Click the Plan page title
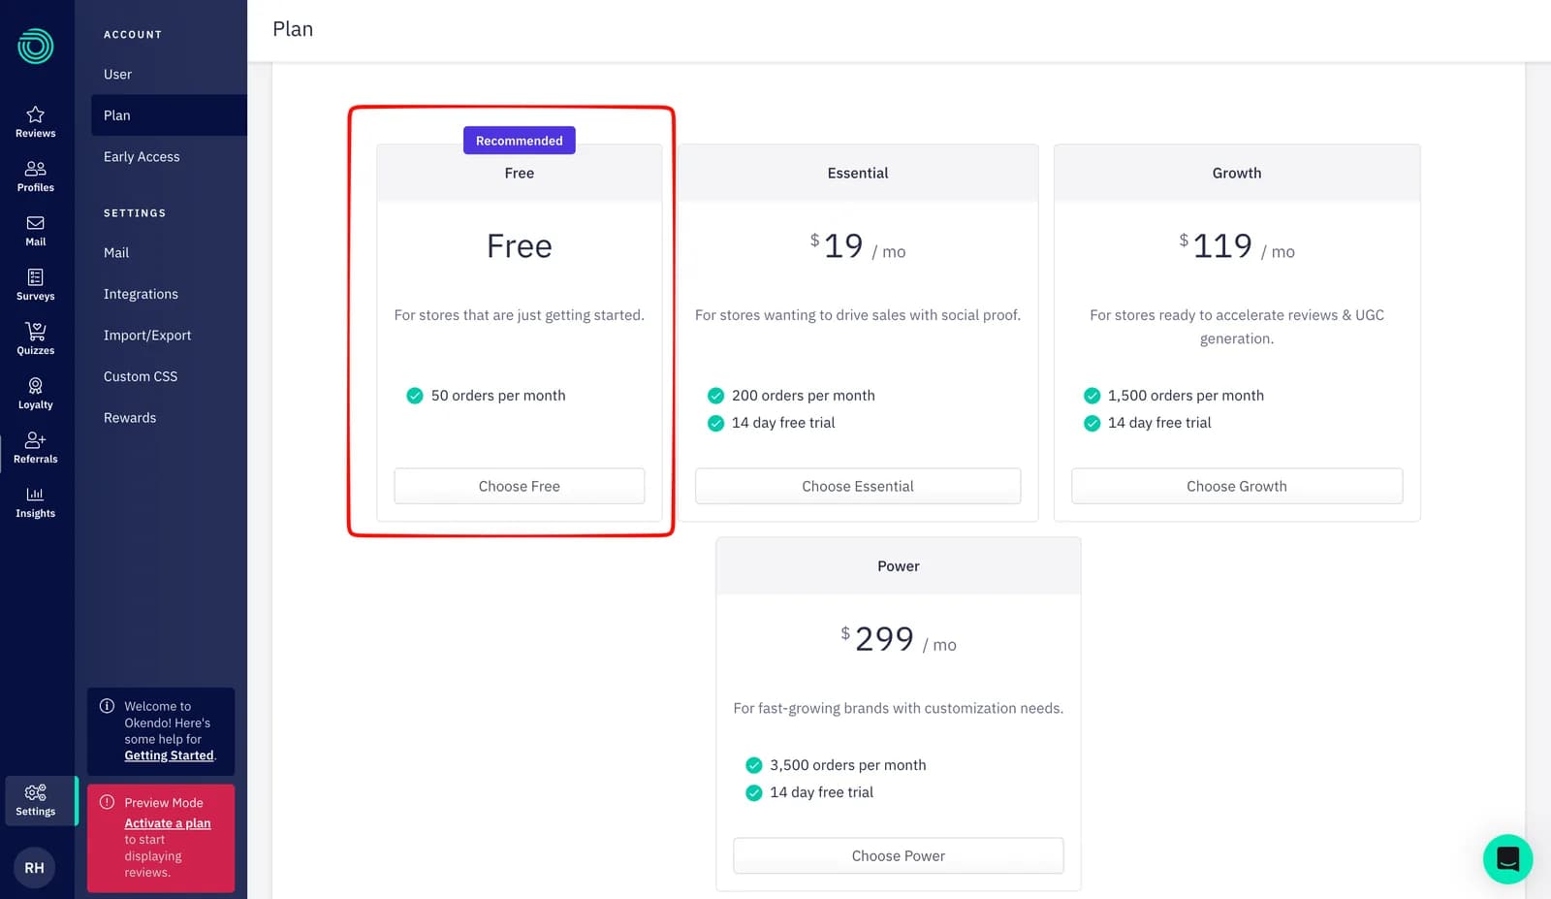 coord(293,29)
